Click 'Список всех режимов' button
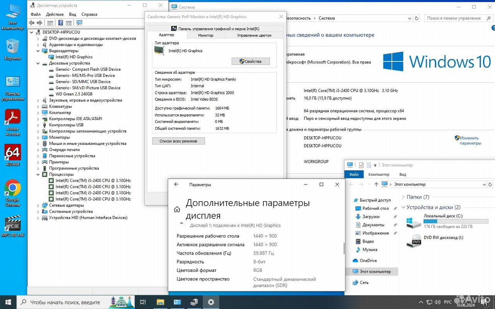The width and height of the screenshot is (495, 309). coord(178,141)
